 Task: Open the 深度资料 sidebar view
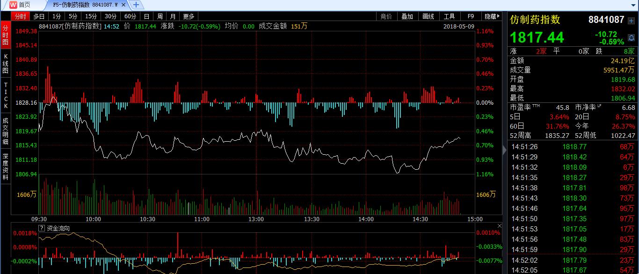6,166
